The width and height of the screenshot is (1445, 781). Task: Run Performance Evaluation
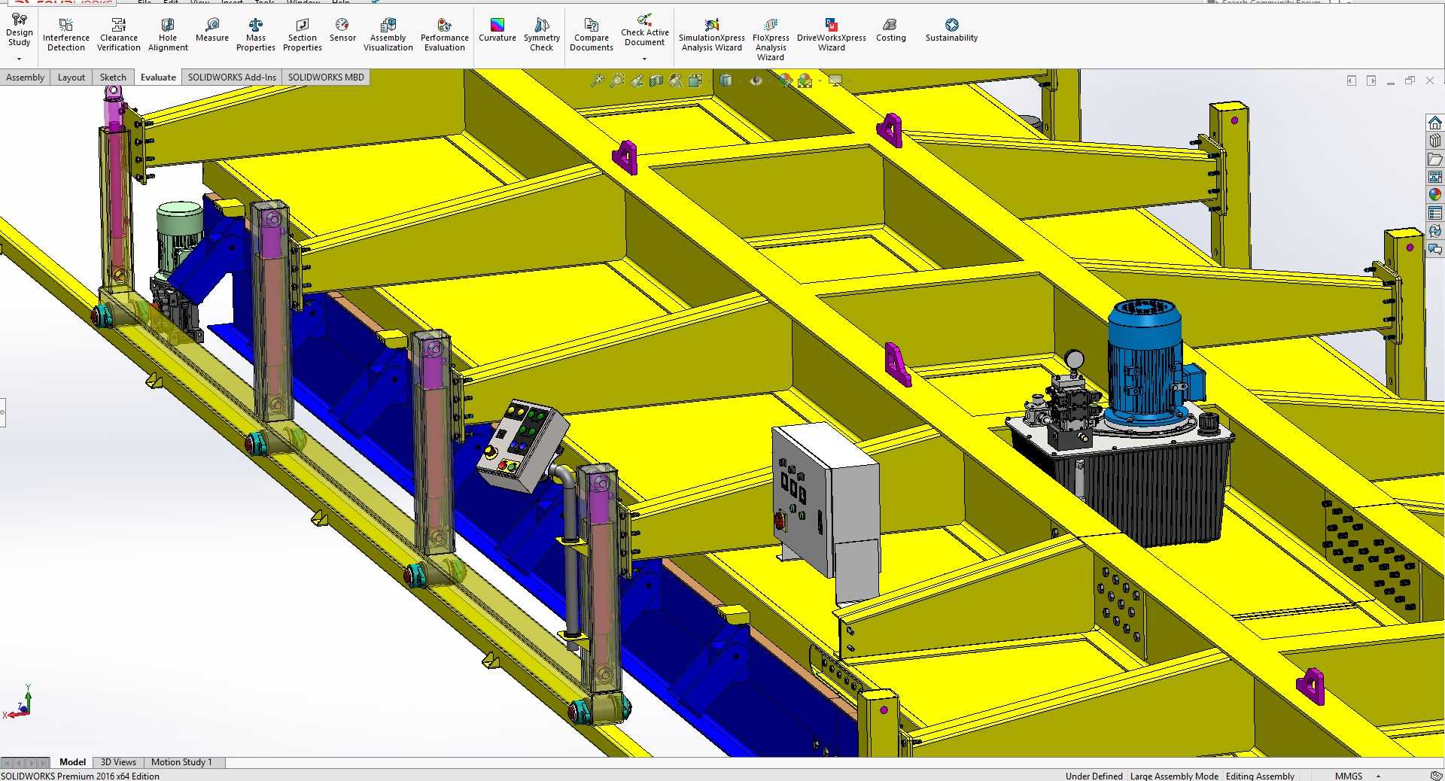pos(444,35)
